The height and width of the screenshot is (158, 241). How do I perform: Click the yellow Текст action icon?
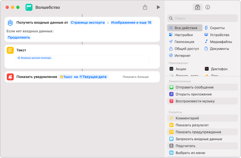(10, 50)
